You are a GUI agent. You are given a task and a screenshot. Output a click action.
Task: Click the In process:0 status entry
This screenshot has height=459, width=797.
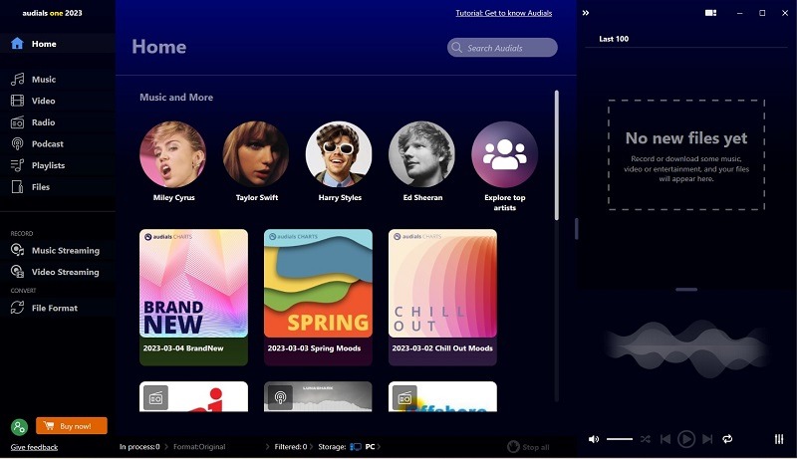coord(139,447)
